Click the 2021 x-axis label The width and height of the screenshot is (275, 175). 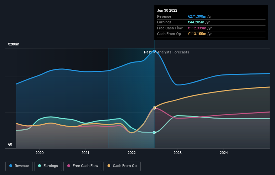[x=85, y=153]
